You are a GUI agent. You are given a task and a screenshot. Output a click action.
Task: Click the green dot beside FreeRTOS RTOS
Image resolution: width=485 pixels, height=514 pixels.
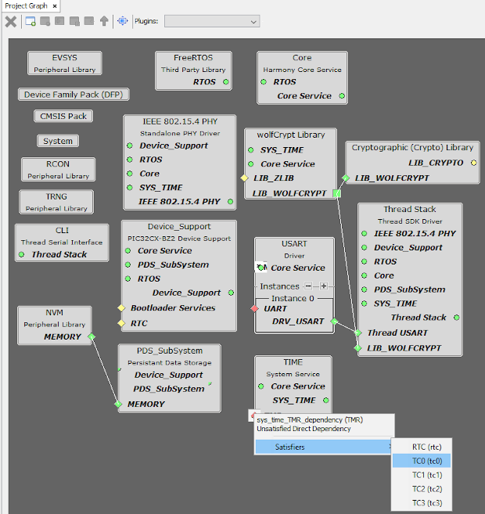point(225,82)
